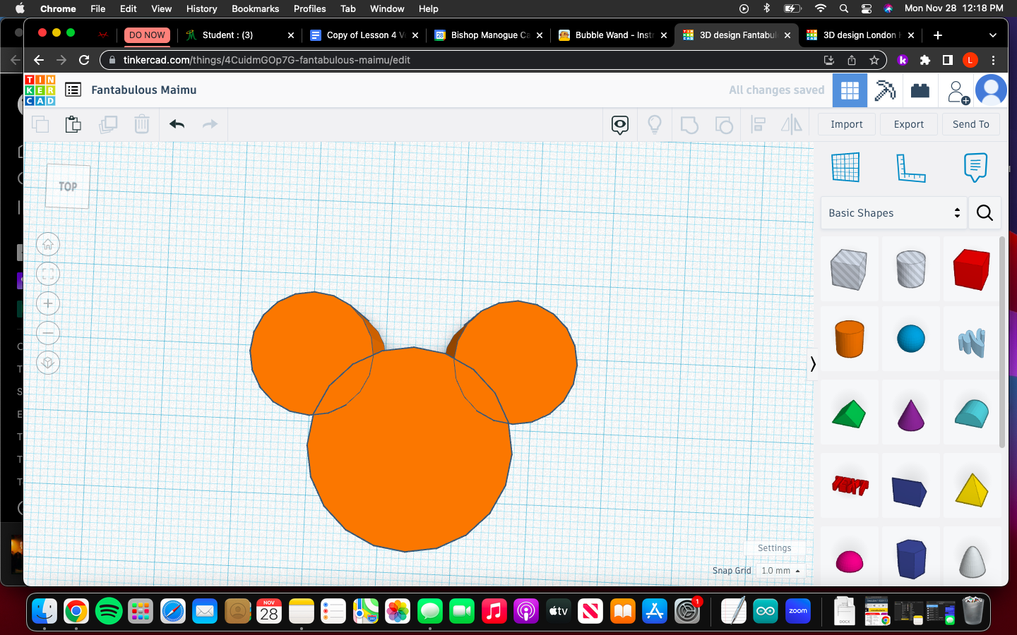1017x635 pixels.
Task: Open the Basic Shapes dropdown
Action: click(x=893, y=213)
